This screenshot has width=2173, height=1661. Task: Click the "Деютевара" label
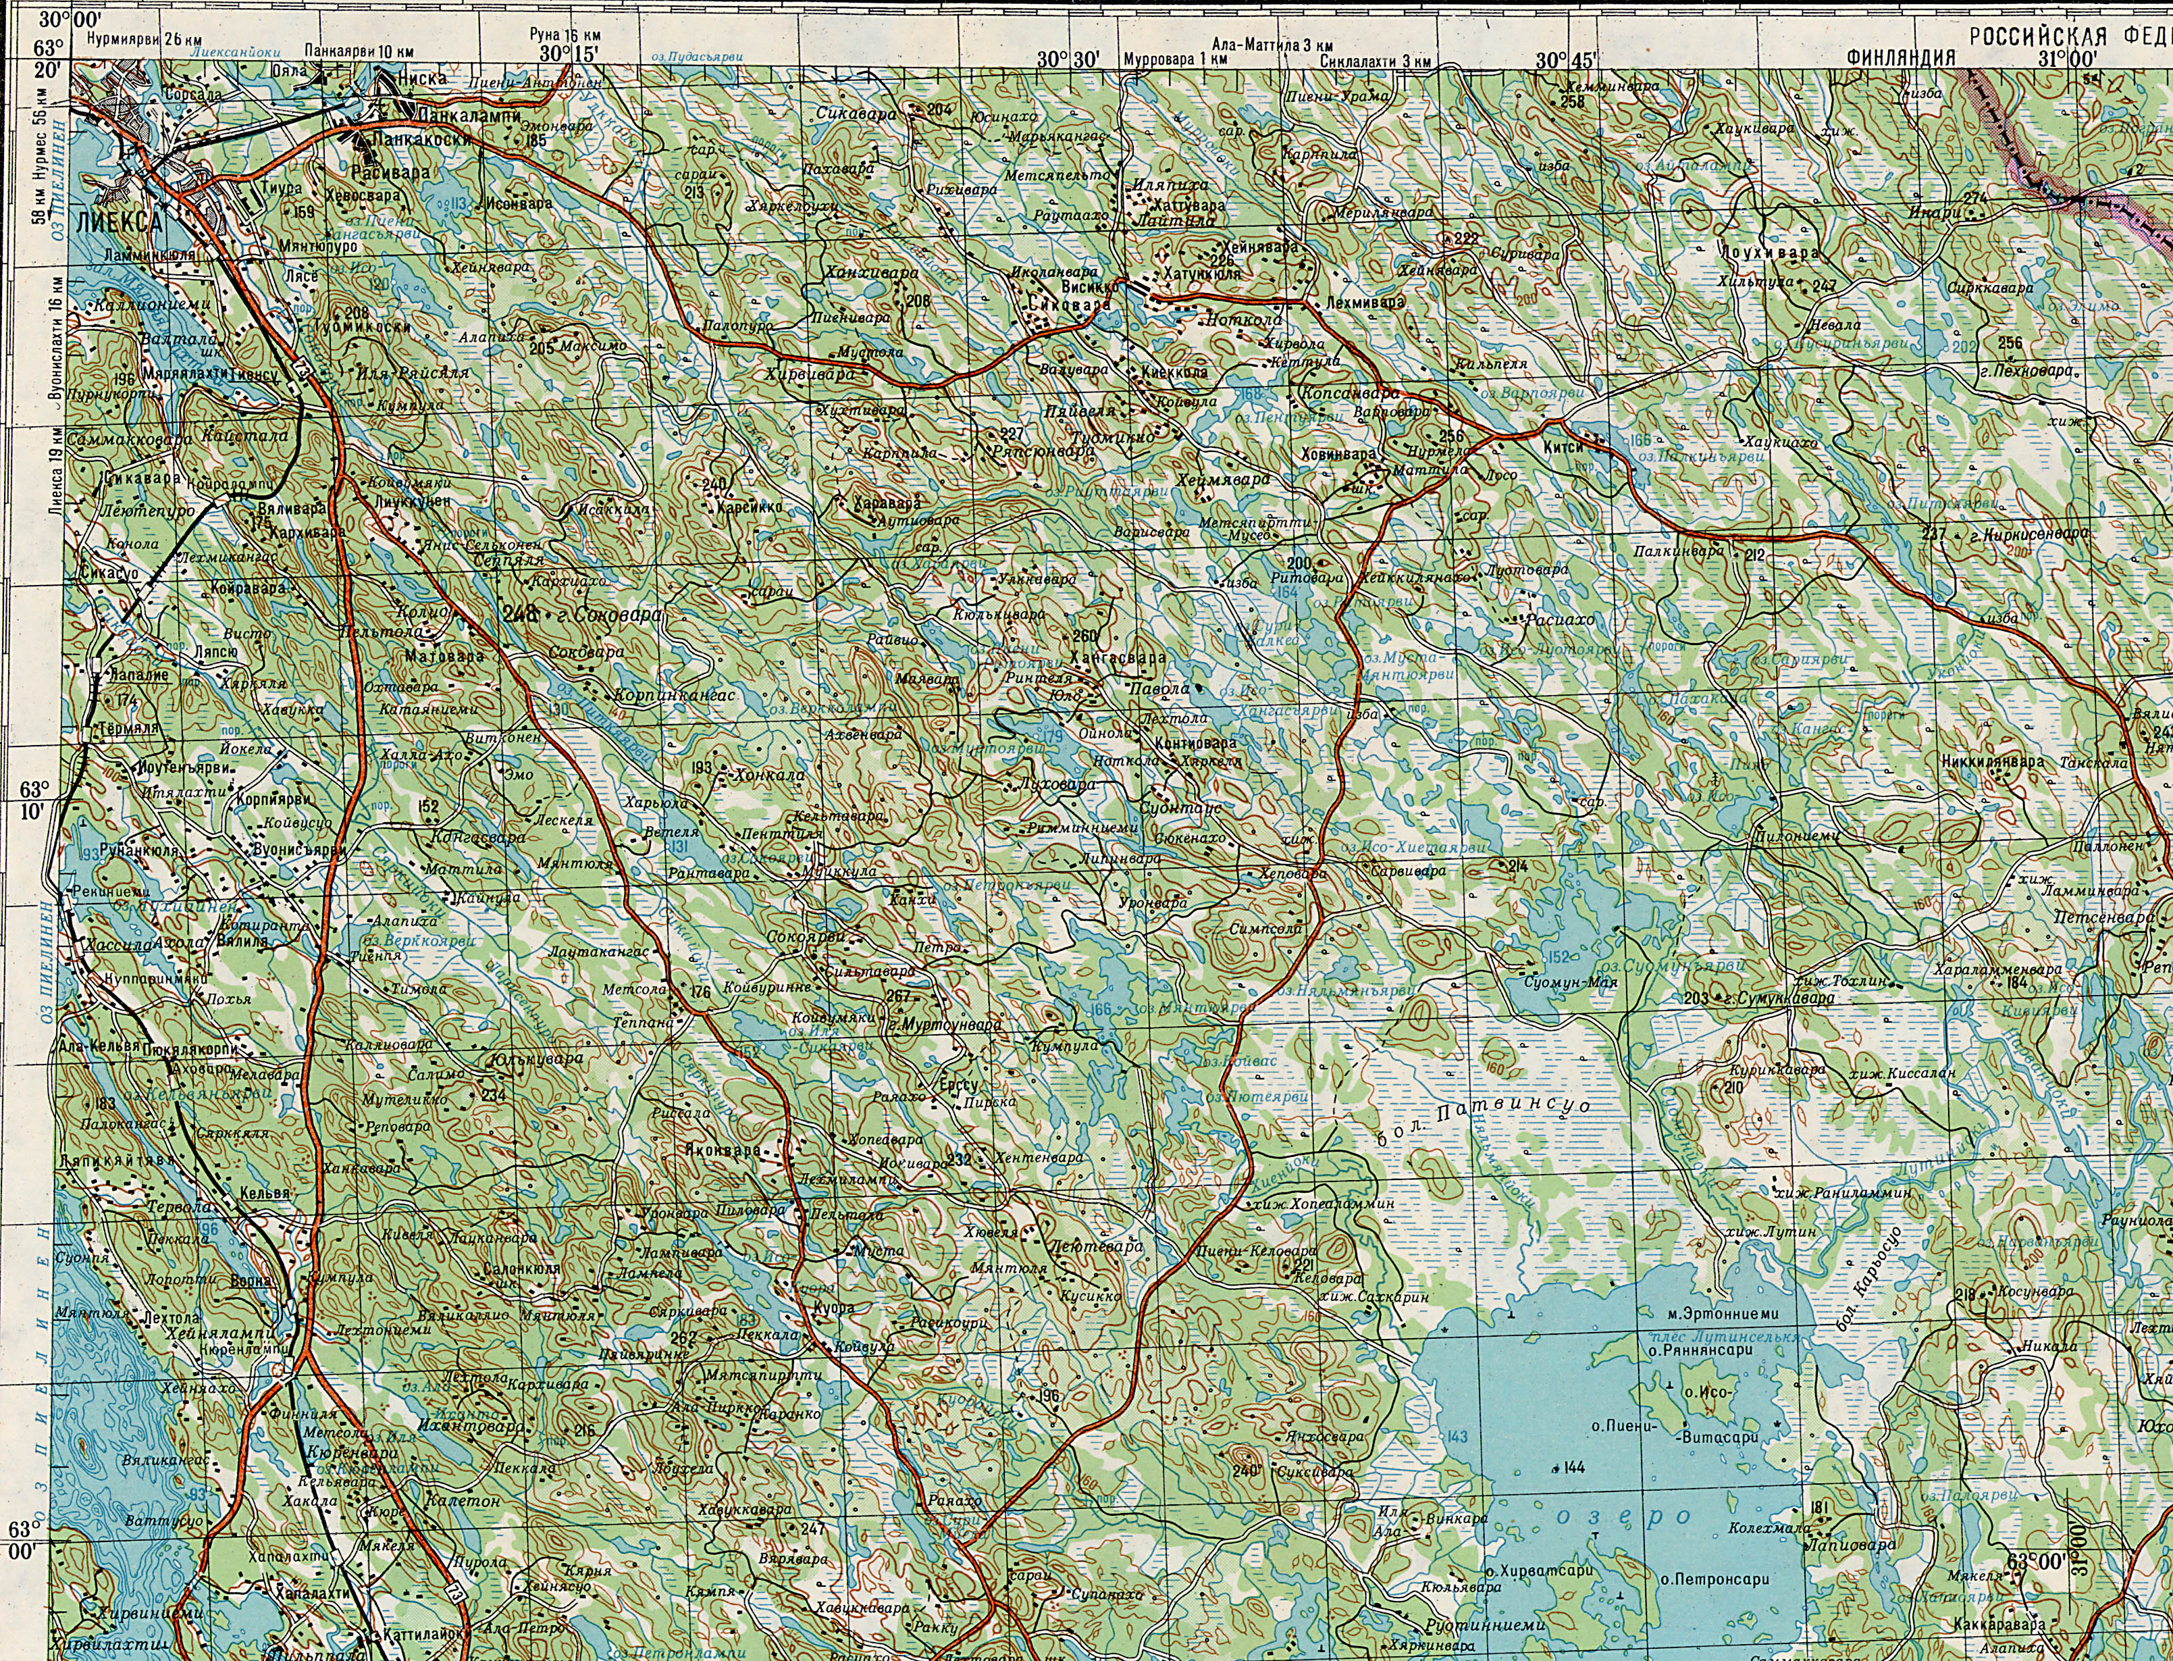click(x=1097, y=1247)
